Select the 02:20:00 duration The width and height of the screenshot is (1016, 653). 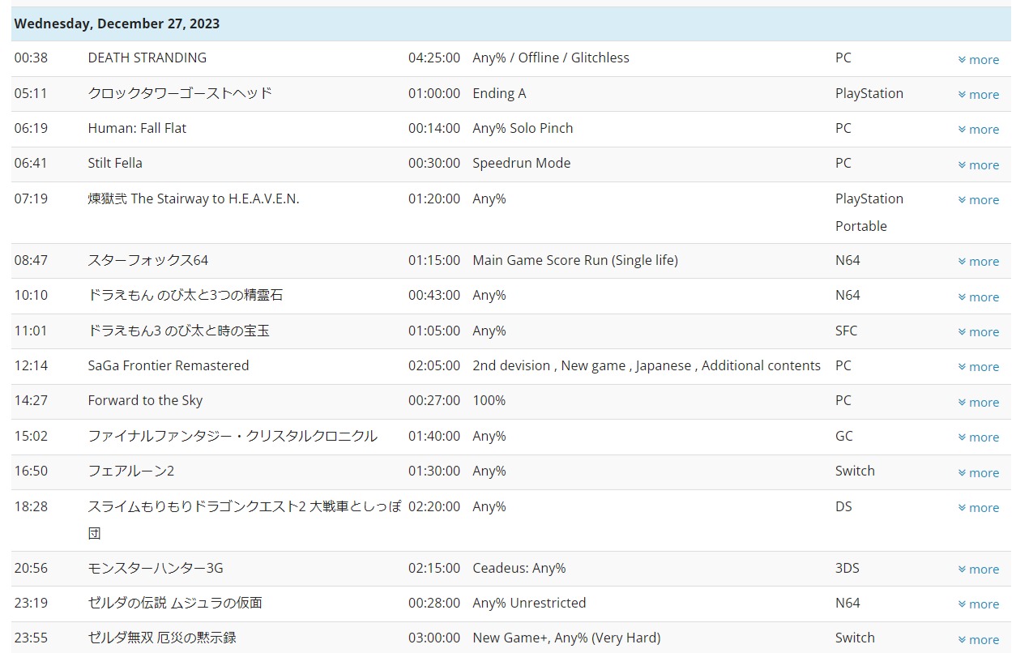click(434, 506)
